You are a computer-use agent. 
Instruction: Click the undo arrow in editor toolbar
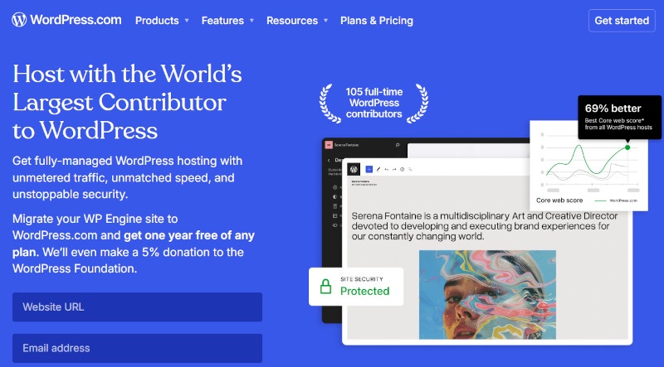coord(386,169)
